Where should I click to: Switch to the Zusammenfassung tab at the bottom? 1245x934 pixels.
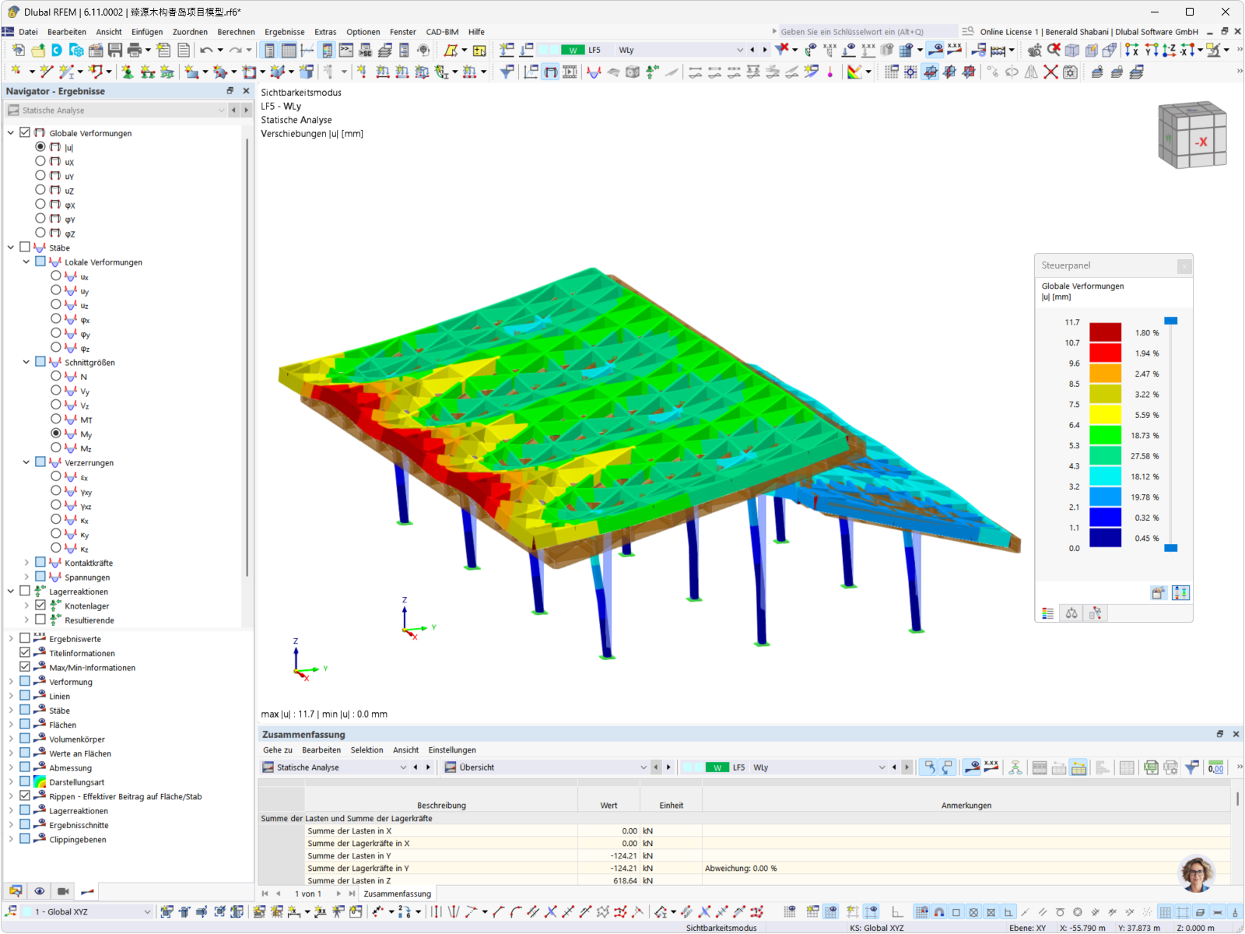coord(397,894)
